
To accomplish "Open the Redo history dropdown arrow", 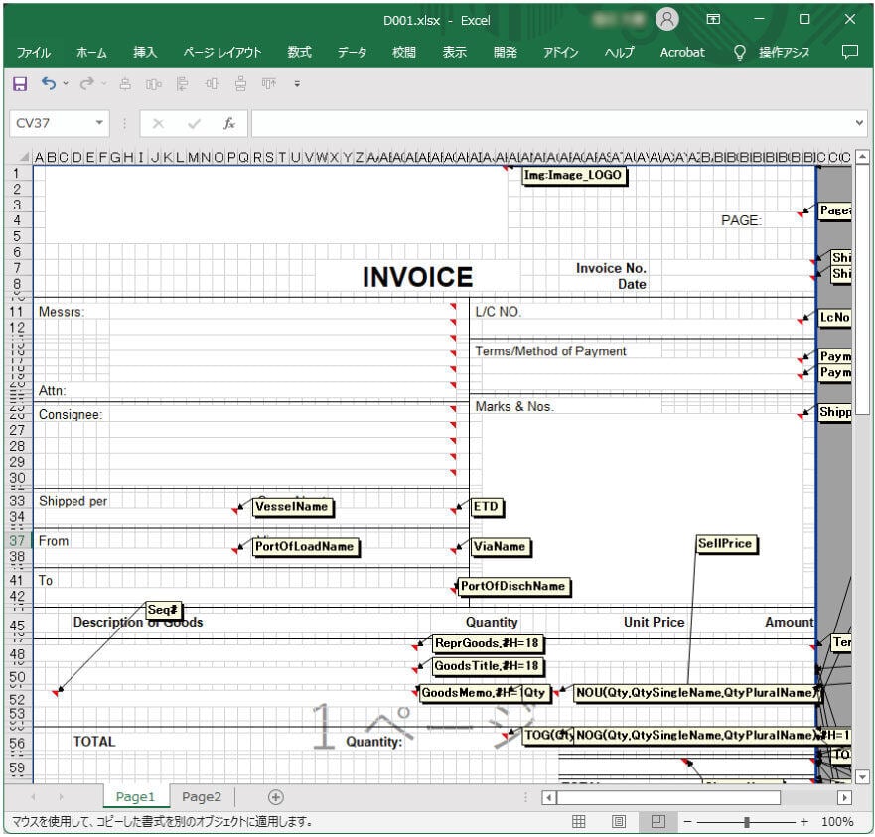I will point(104,83).
